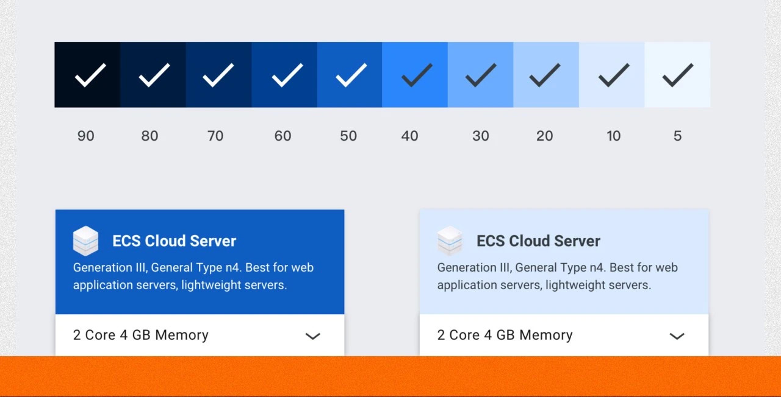Choose the blue shade 60 swatch
781x397 pixels.
pyautogui.click(x=284, y=75)
